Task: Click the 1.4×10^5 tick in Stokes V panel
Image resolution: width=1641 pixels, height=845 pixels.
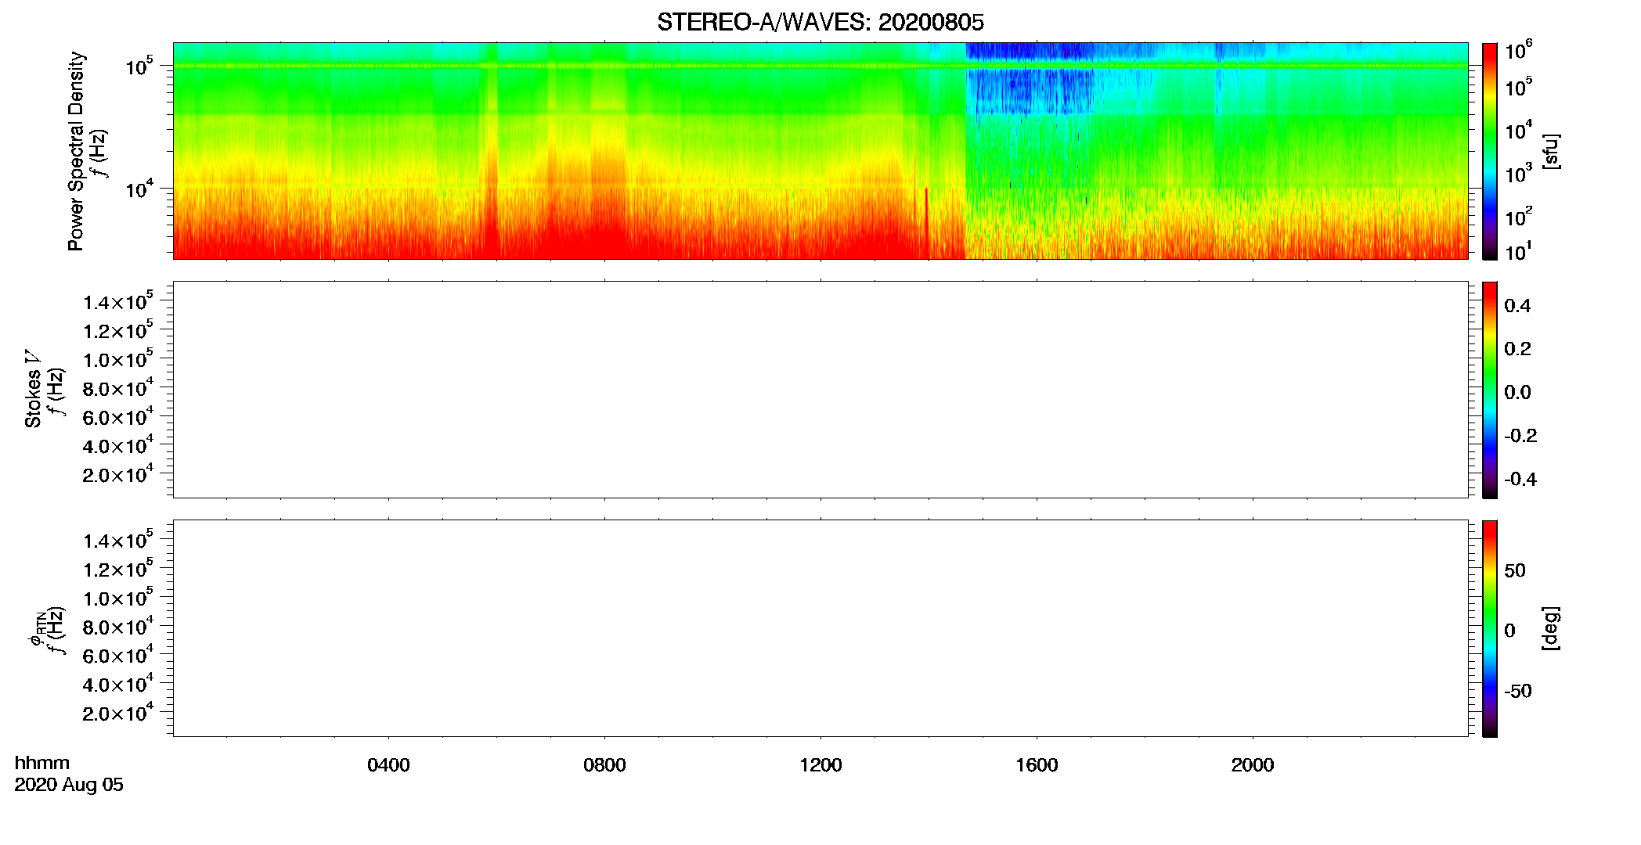Action: (118, 301)
